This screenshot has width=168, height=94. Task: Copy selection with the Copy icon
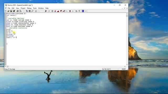27,11
